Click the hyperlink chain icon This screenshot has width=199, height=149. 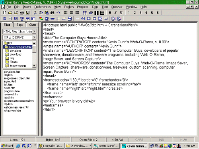coord(53,19)
